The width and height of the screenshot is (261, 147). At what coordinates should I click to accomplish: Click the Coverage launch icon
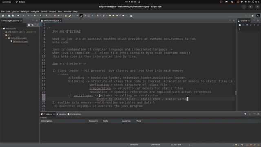pyautogui.click(x=41, y=16)
